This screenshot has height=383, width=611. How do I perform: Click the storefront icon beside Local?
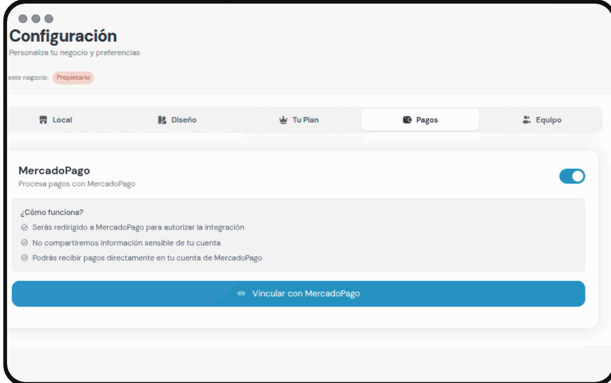[43, 120]
